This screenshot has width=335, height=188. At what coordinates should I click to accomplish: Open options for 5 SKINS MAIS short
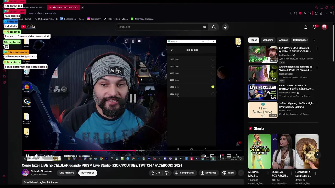(268, 173)
